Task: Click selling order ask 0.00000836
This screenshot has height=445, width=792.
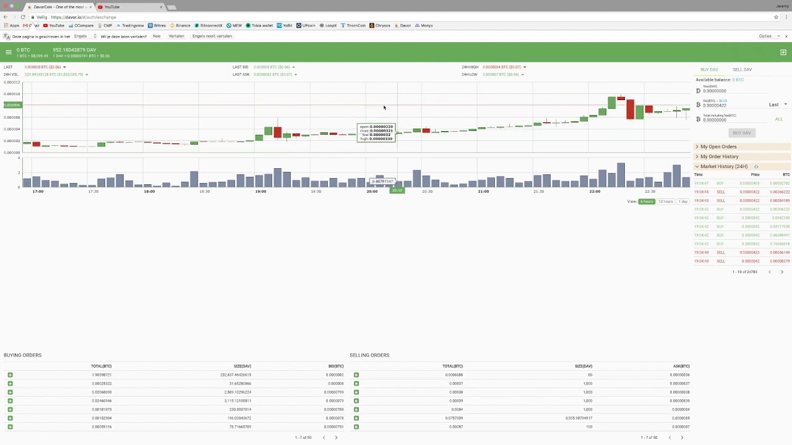Action: point(680,375)
